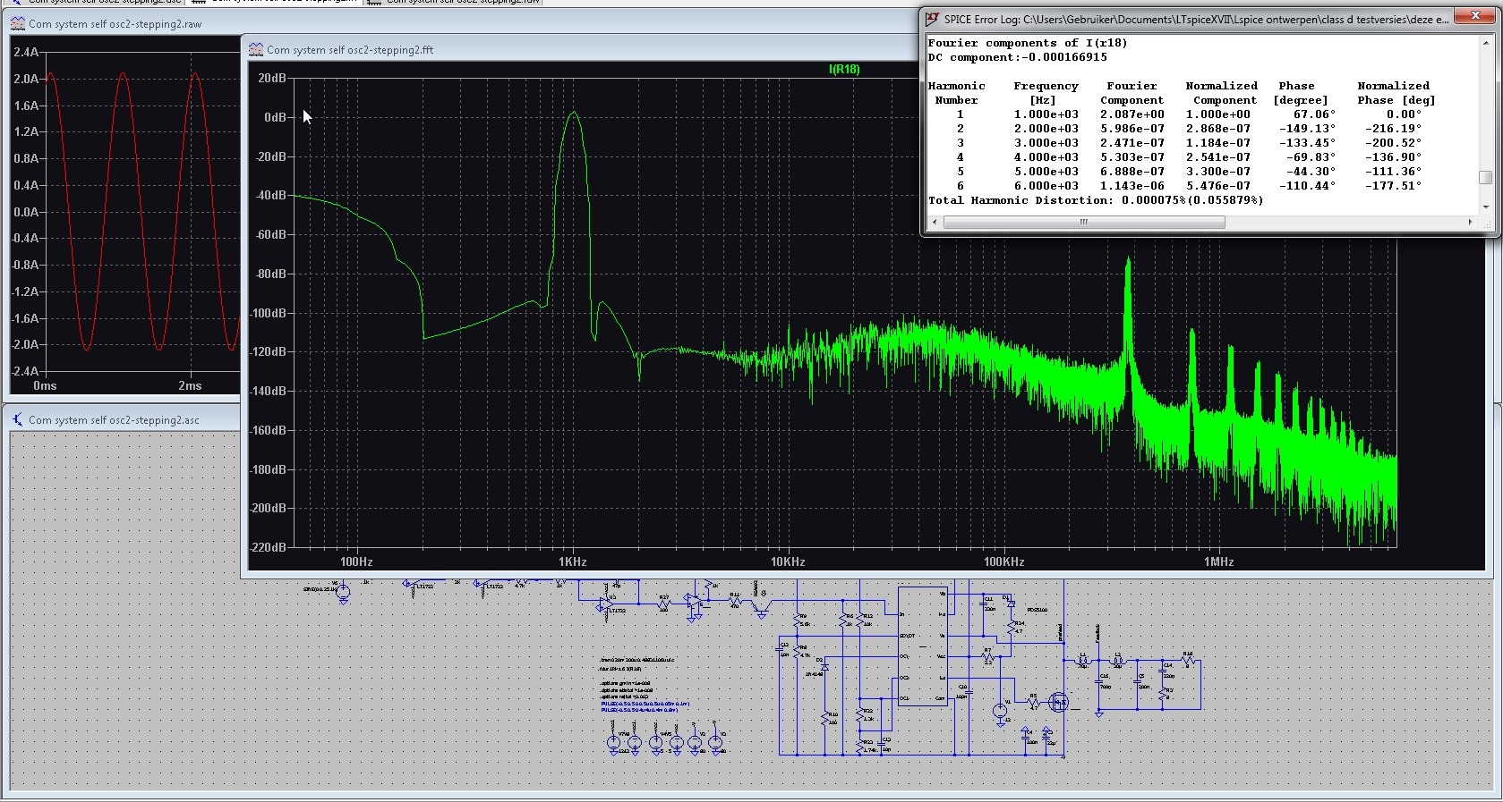Click the -100dB label on FFT vertical axis
1503x802 pixels.
click(x=269, y=313)
